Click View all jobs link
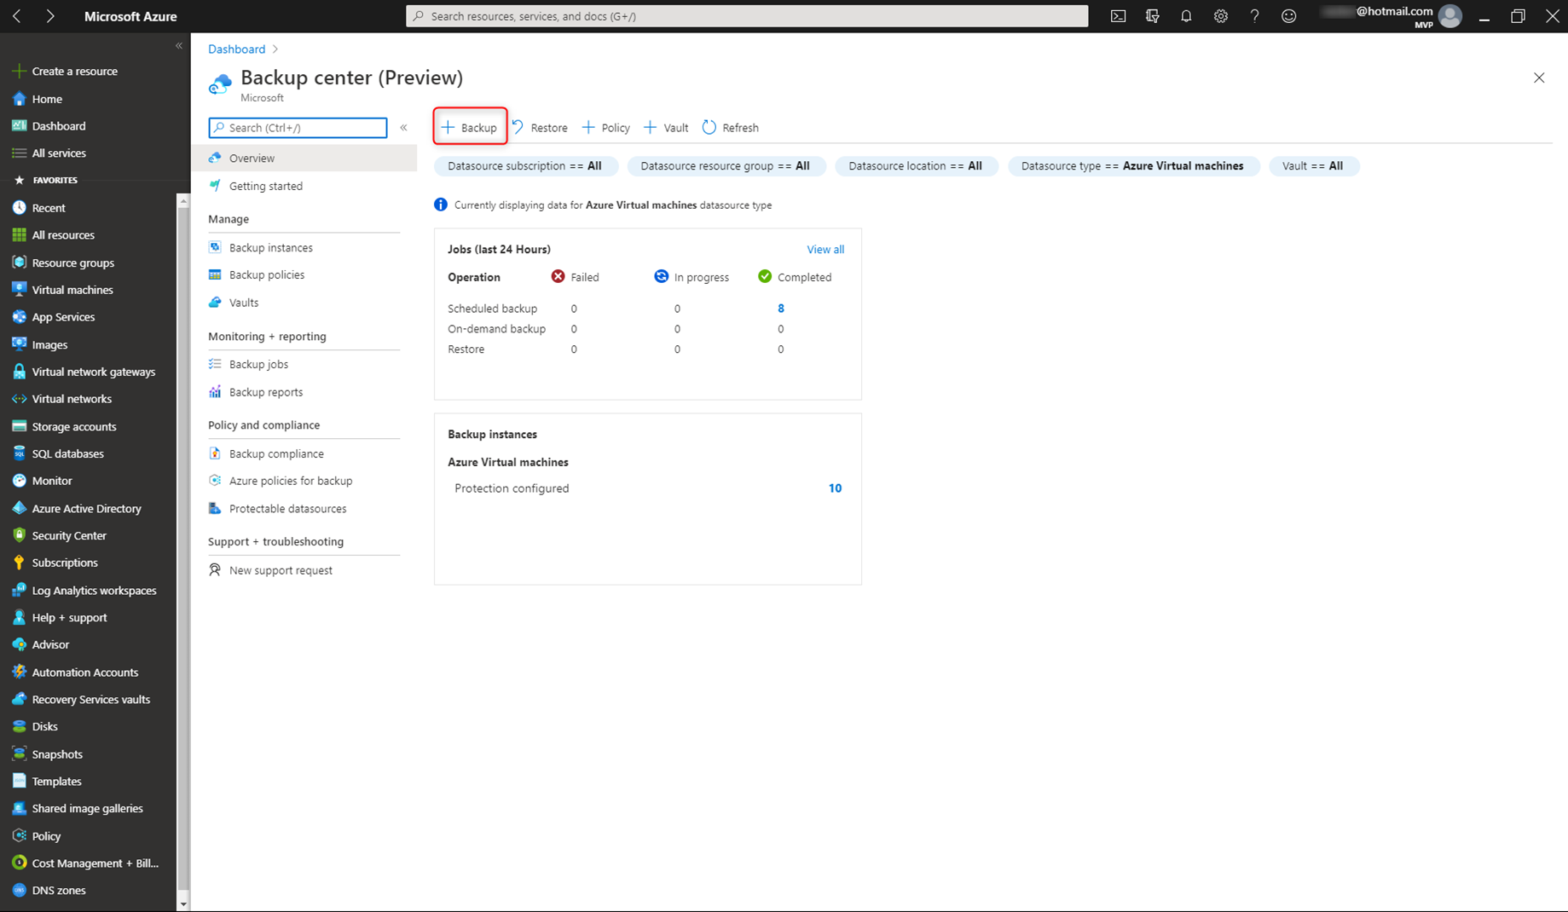Image resolution: width=1568 pixels, height=912 pixels. 825,250
